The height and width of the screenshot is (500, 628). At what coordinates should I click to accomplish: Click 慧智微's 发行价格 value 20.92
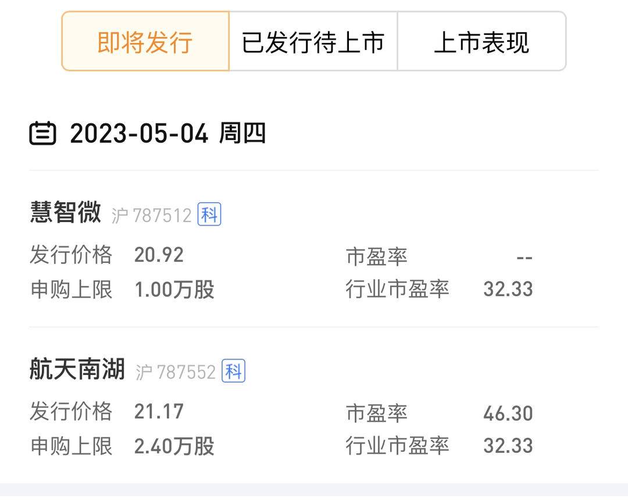tap(158, 255)
